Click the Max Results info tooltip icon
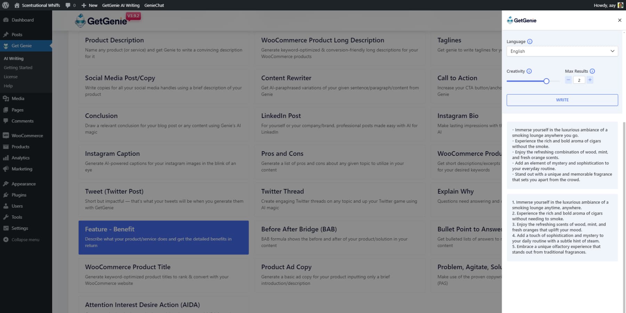 click(592, 71)
